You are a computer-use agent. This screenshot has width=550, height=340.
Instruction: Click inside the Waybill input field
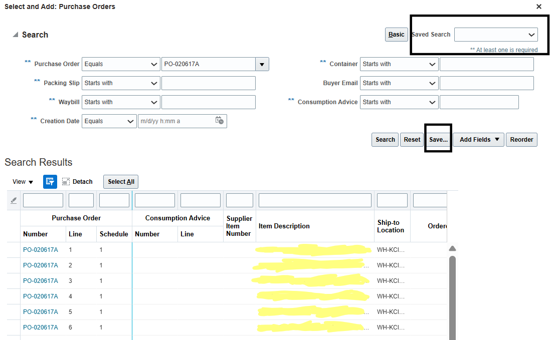(x=208, y=102)
